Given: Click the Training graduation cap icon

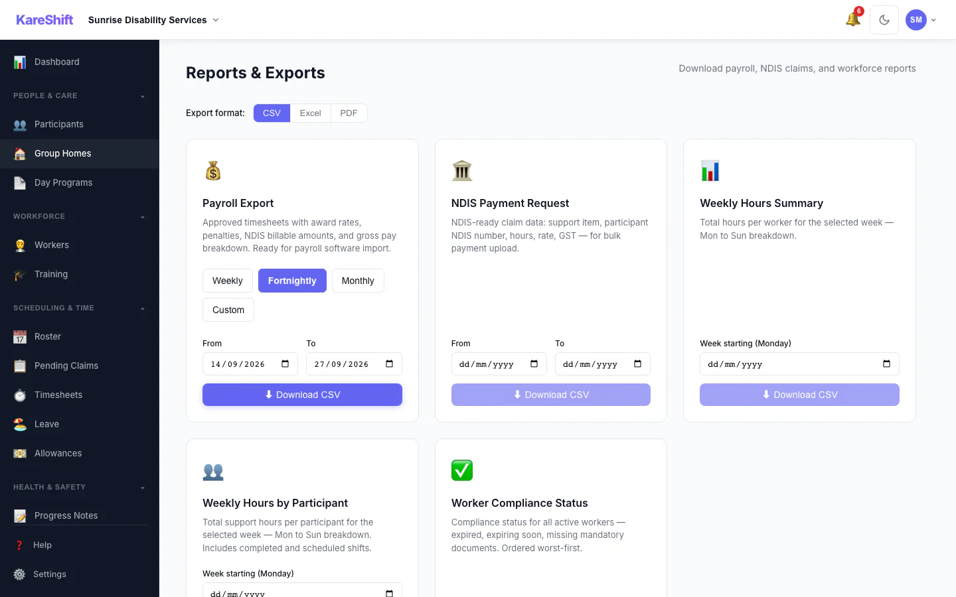Looking at the screenshot, I should coord(20,274).
